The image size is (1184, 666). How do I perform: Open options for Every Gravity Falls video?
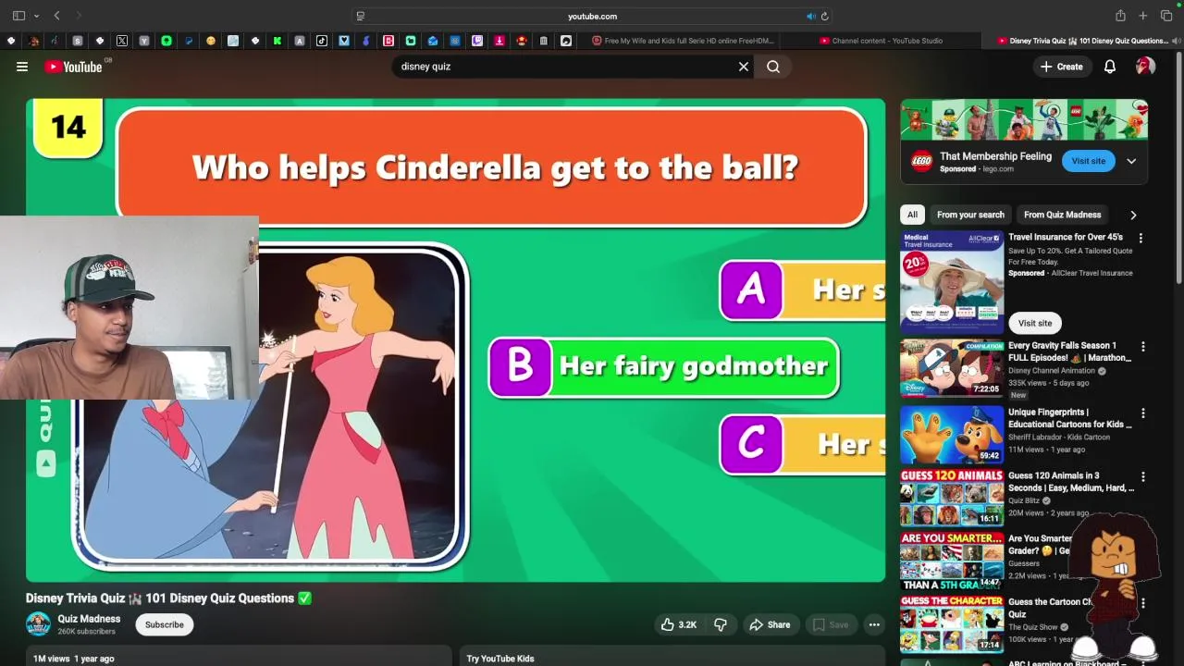[x=1143, y=347]
